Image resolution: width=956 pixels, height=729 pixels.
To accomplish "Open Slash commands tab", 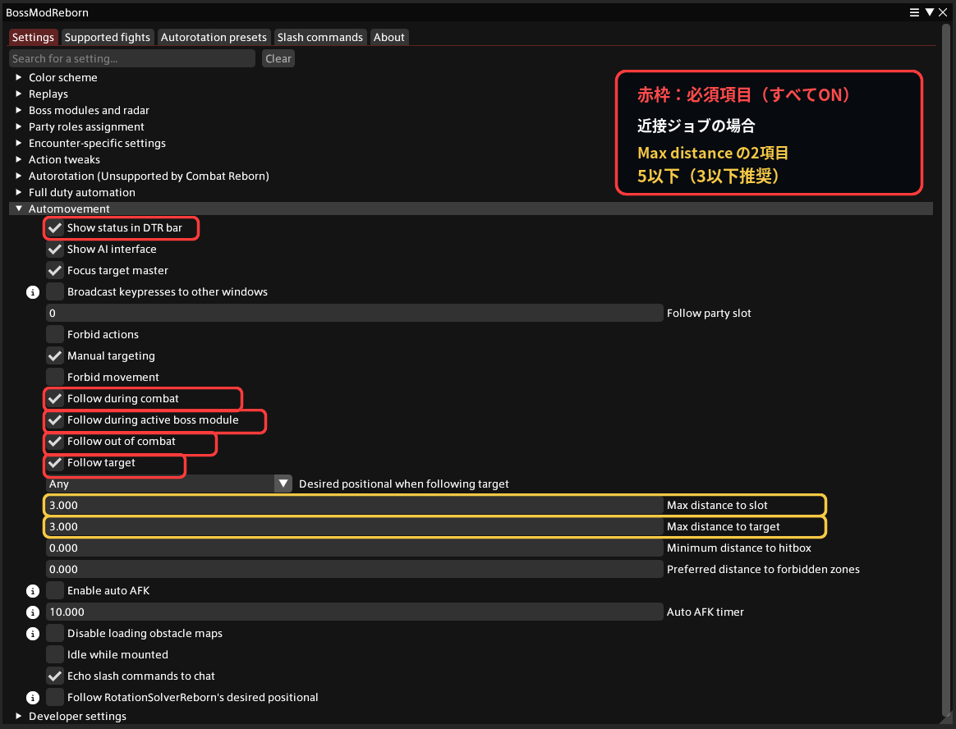I will (x=320, y=37).
